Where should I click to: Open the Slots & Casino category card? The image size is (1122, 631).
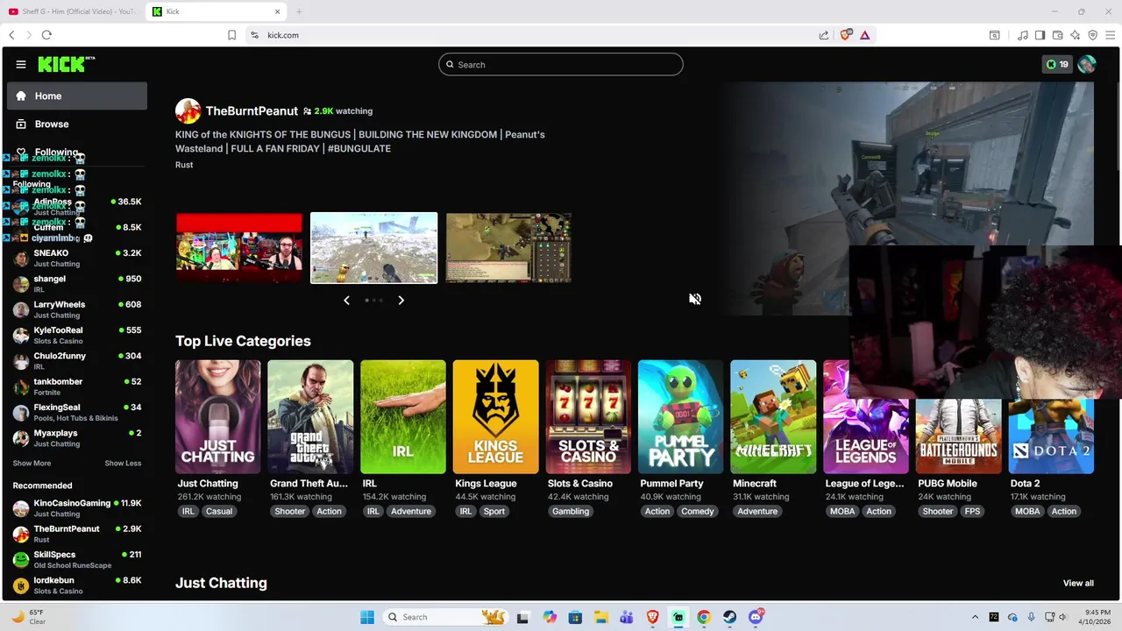[x=588, y=417]
